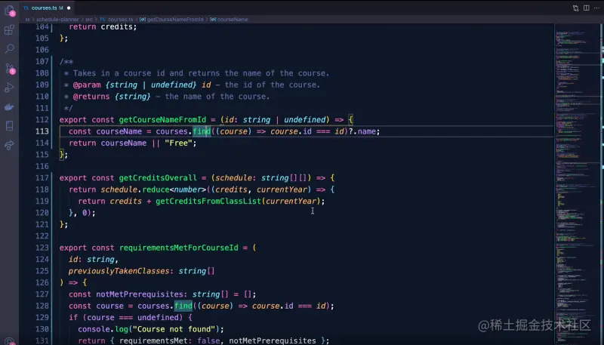Screen dimensions: 604x345
Task: Click line number 123
Action: [x=42, y=248]
